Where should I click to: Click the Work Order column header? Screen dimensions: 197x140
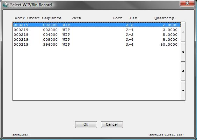tap(27, 18)
